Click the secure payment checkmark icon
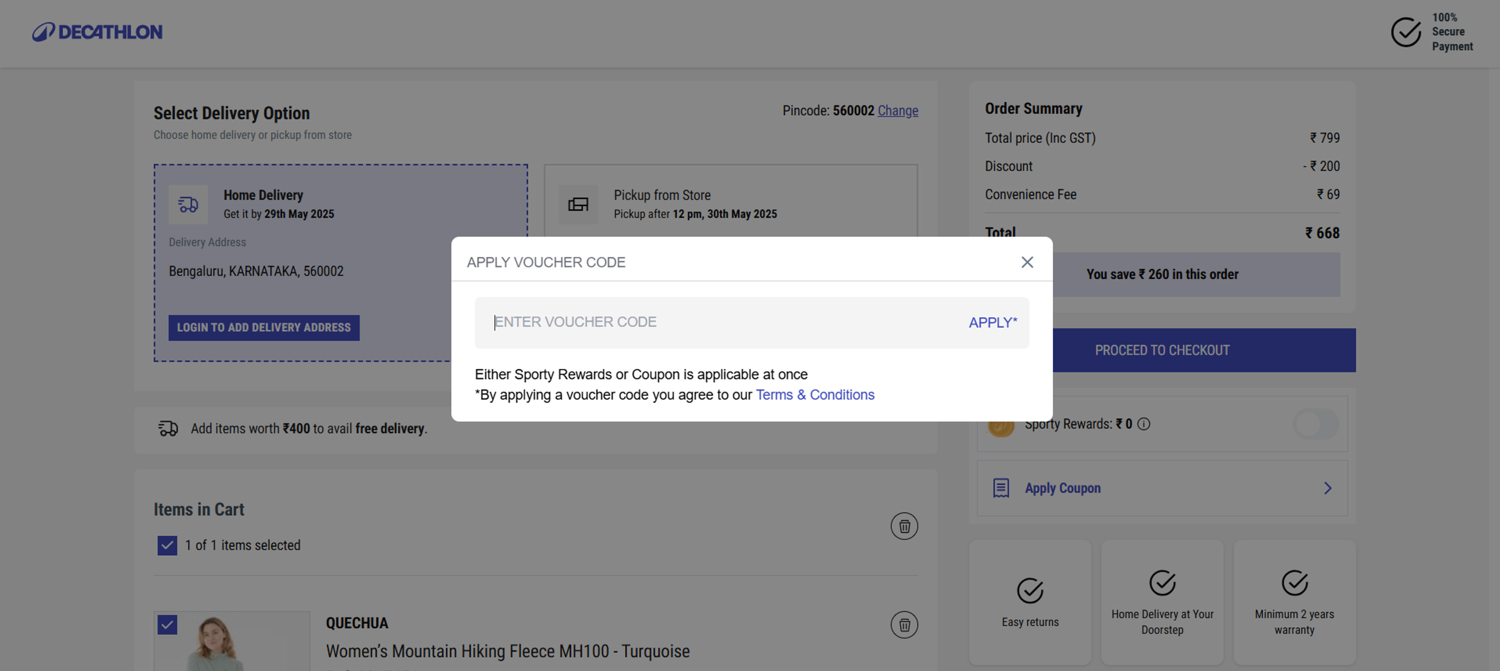 1406,32
